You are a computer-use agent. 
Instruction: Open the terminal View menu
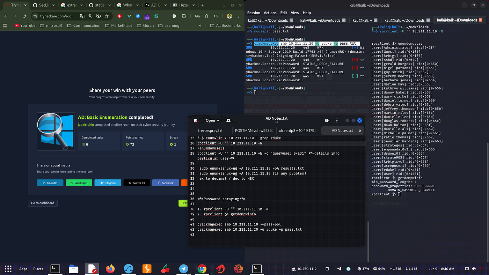pyautogui.click(x=295, y=13)
